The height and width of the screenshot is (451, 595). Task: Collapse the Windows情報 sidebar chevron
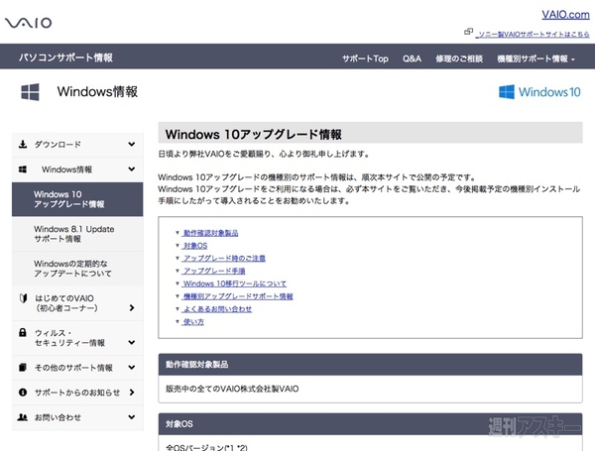[x=132, y=169]
